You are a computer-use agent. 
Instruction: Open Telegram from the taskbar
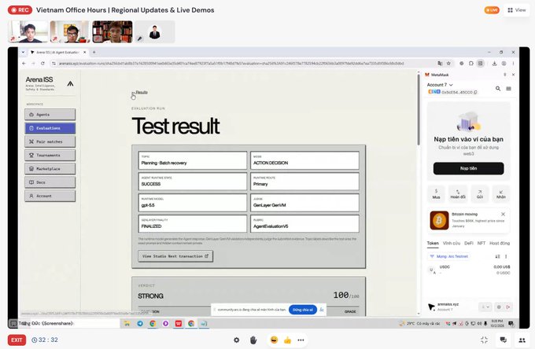click(140, 323)
